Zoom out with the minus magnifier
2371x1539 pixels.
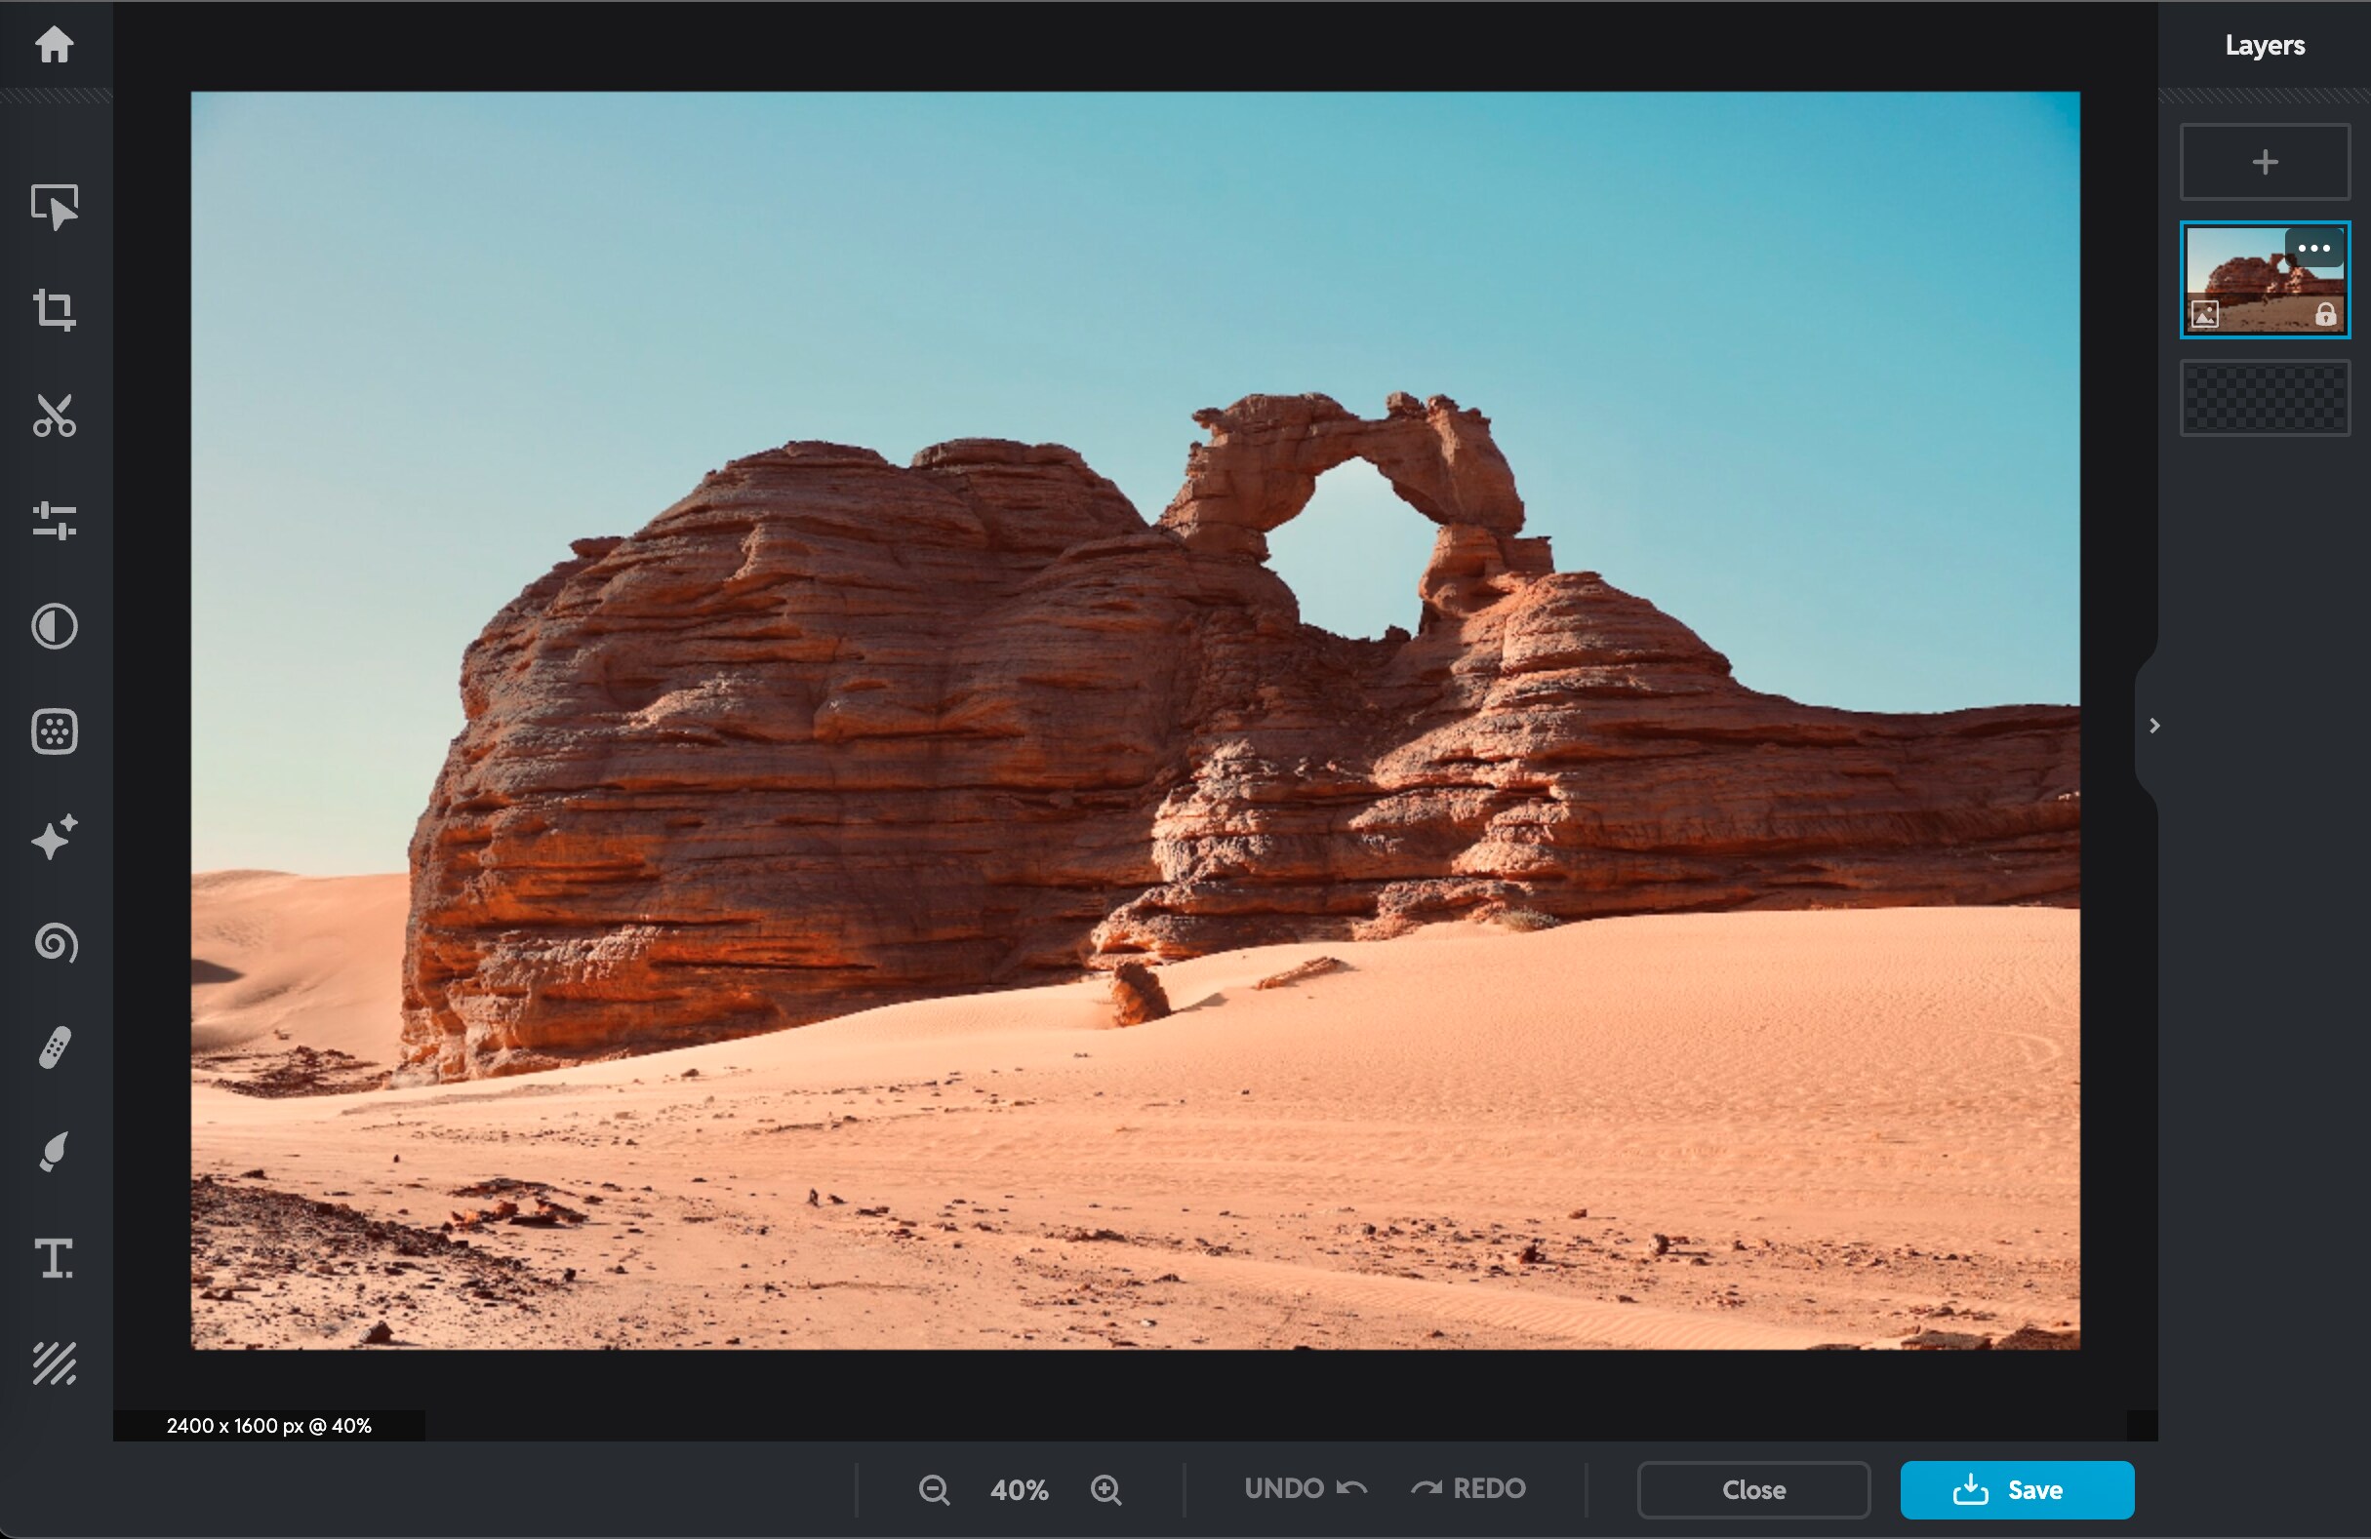coord(934,1489)
